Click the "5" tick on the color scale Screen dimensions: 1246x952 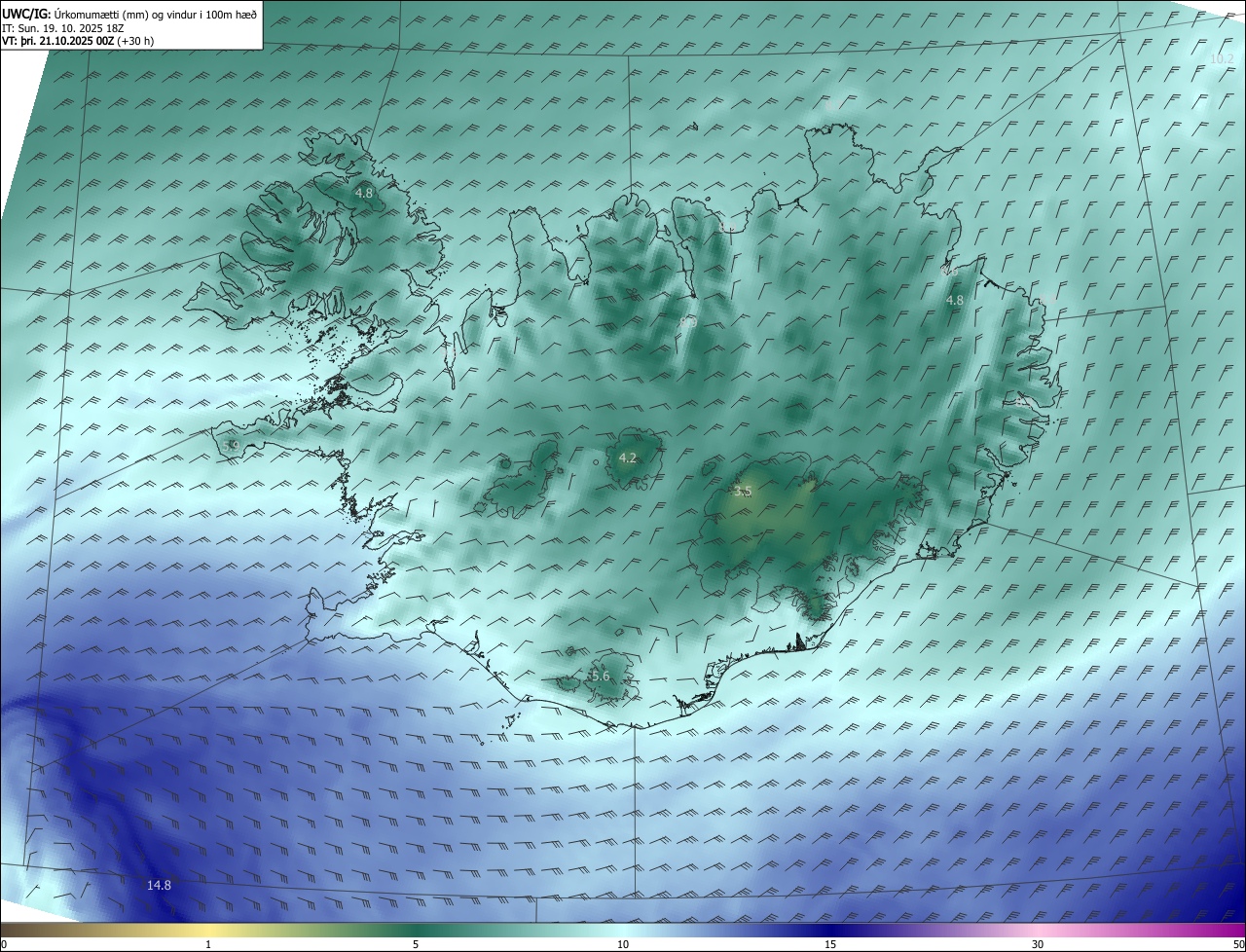coord(416,944)
